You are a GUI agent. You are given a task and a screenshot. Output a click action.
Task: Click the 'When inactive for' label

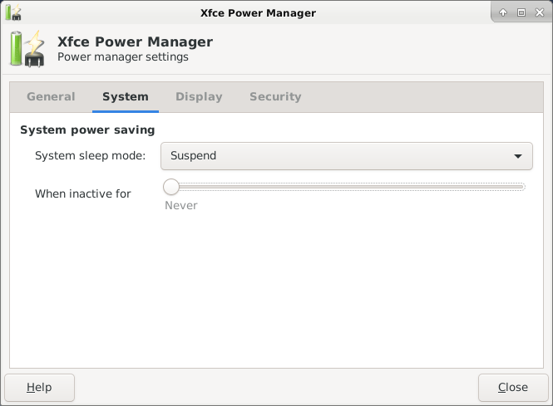[83, 193]
